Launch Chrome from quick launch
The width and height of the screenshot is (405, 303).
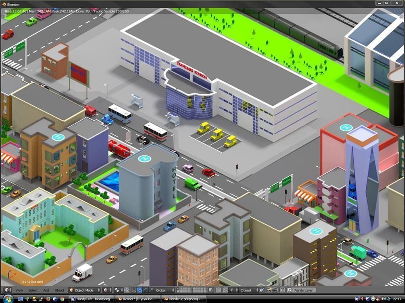click(x=62, y=299)
